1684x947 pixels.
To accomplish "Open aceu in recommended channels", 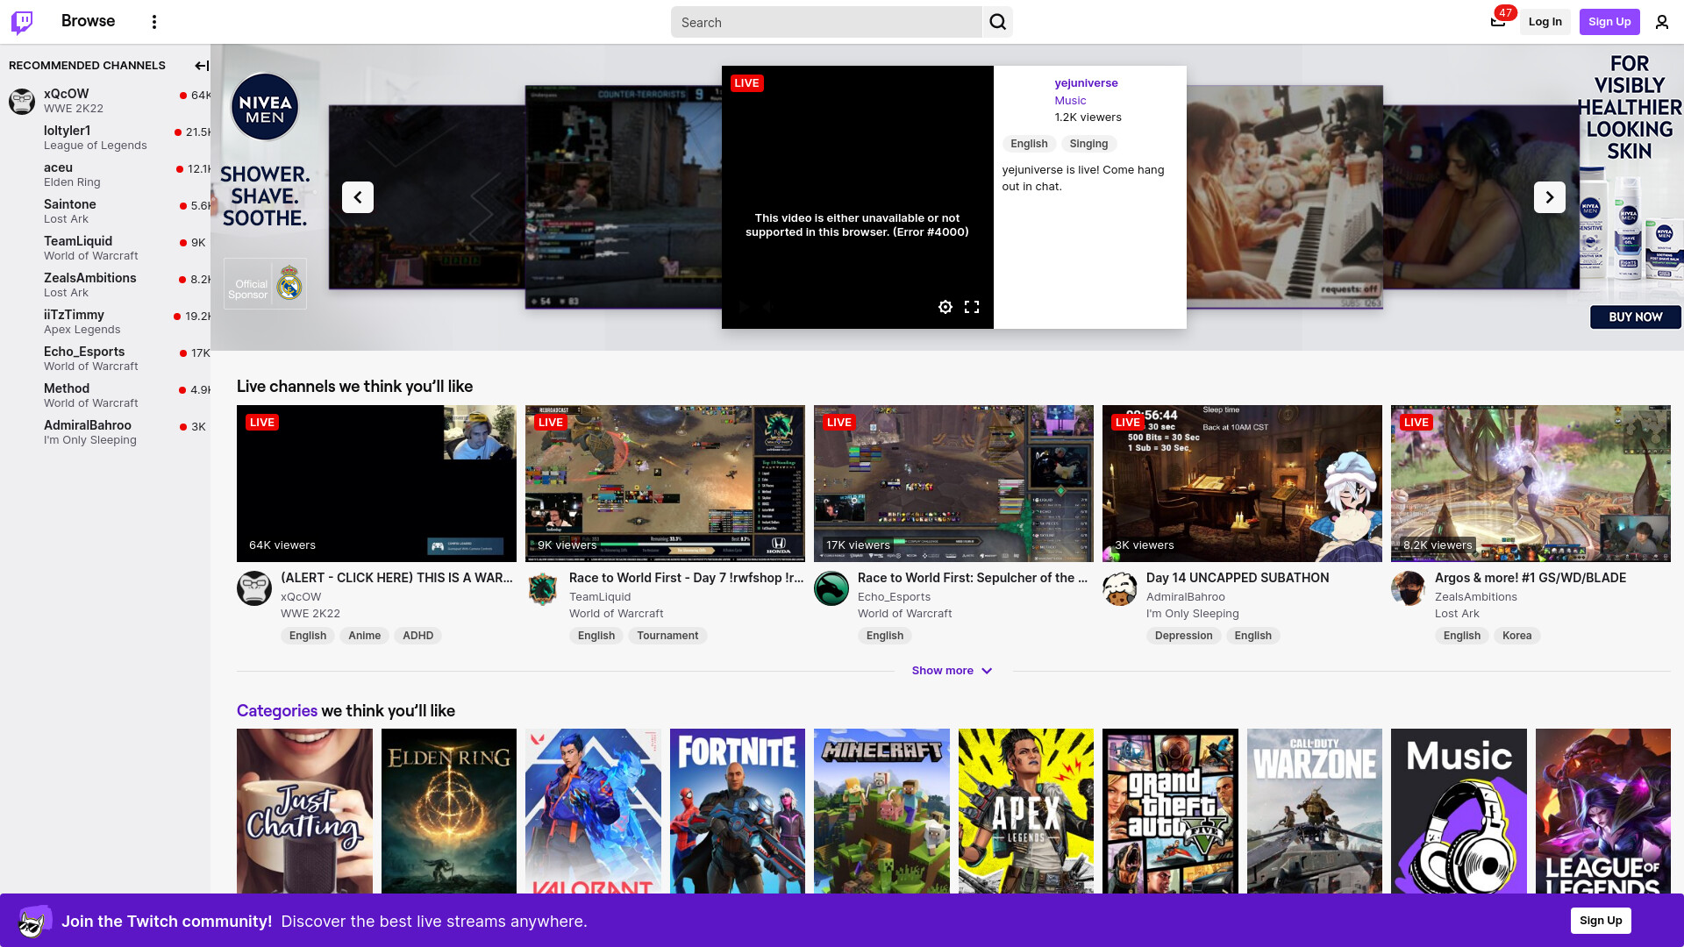I will [105, 174].
